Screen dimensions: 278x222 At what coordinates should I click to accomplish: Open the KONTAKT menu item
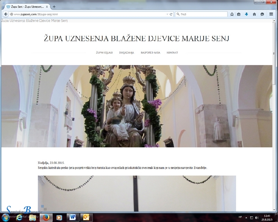pos(172,53)
